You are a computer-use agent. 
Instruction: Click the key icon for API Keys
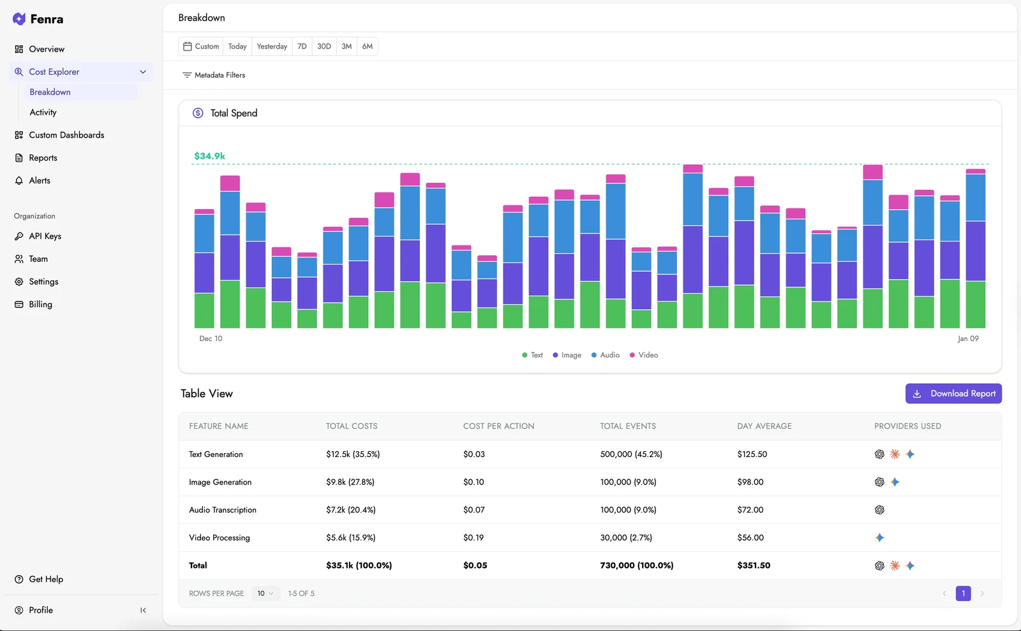(19, 236)
